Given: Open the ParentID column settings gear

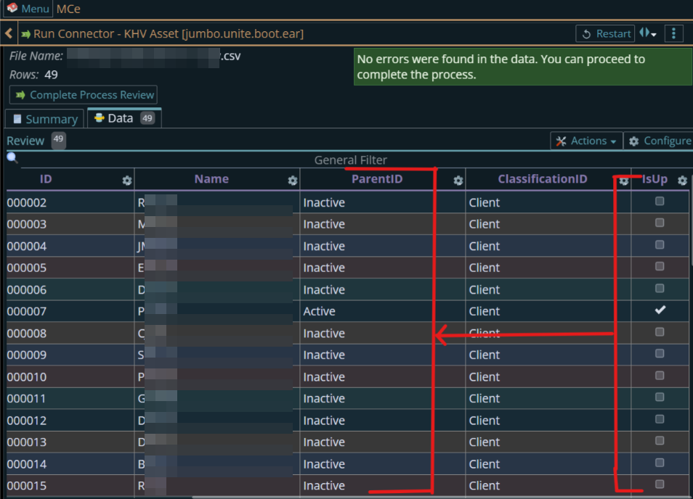Looking at the screenshot, I should 458,180.
